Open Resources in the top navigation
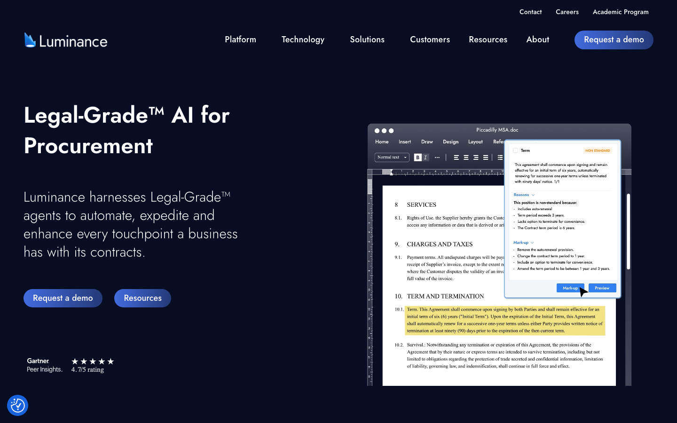Image resolution: width=677 pixels, height=423 pixels. pos(488,39)
